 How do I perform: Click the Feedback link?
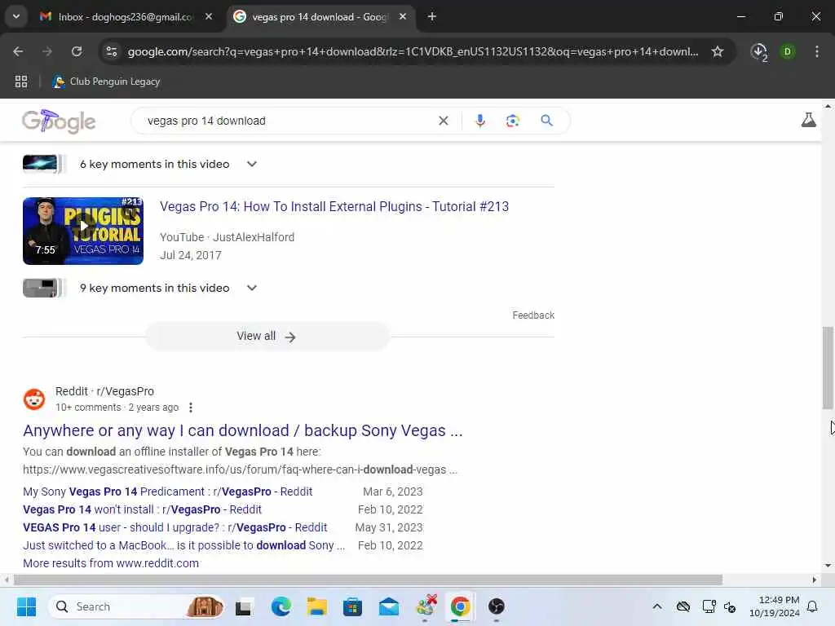(533, 315)
